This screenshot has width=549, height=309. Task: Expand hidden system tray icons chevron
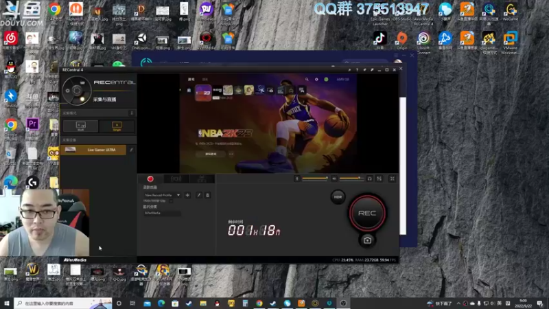tap(458, 304)
